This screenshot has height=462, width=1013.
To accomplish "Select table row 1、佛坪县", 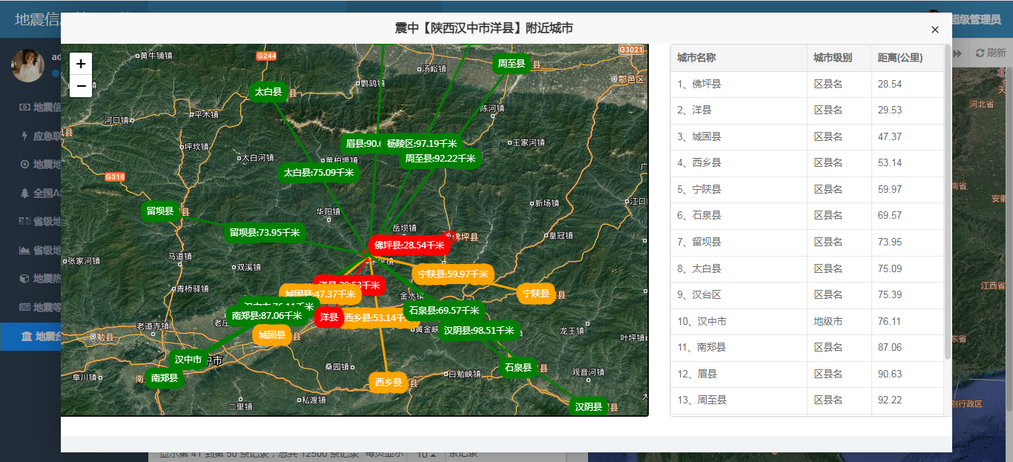I will coord(808,85).
